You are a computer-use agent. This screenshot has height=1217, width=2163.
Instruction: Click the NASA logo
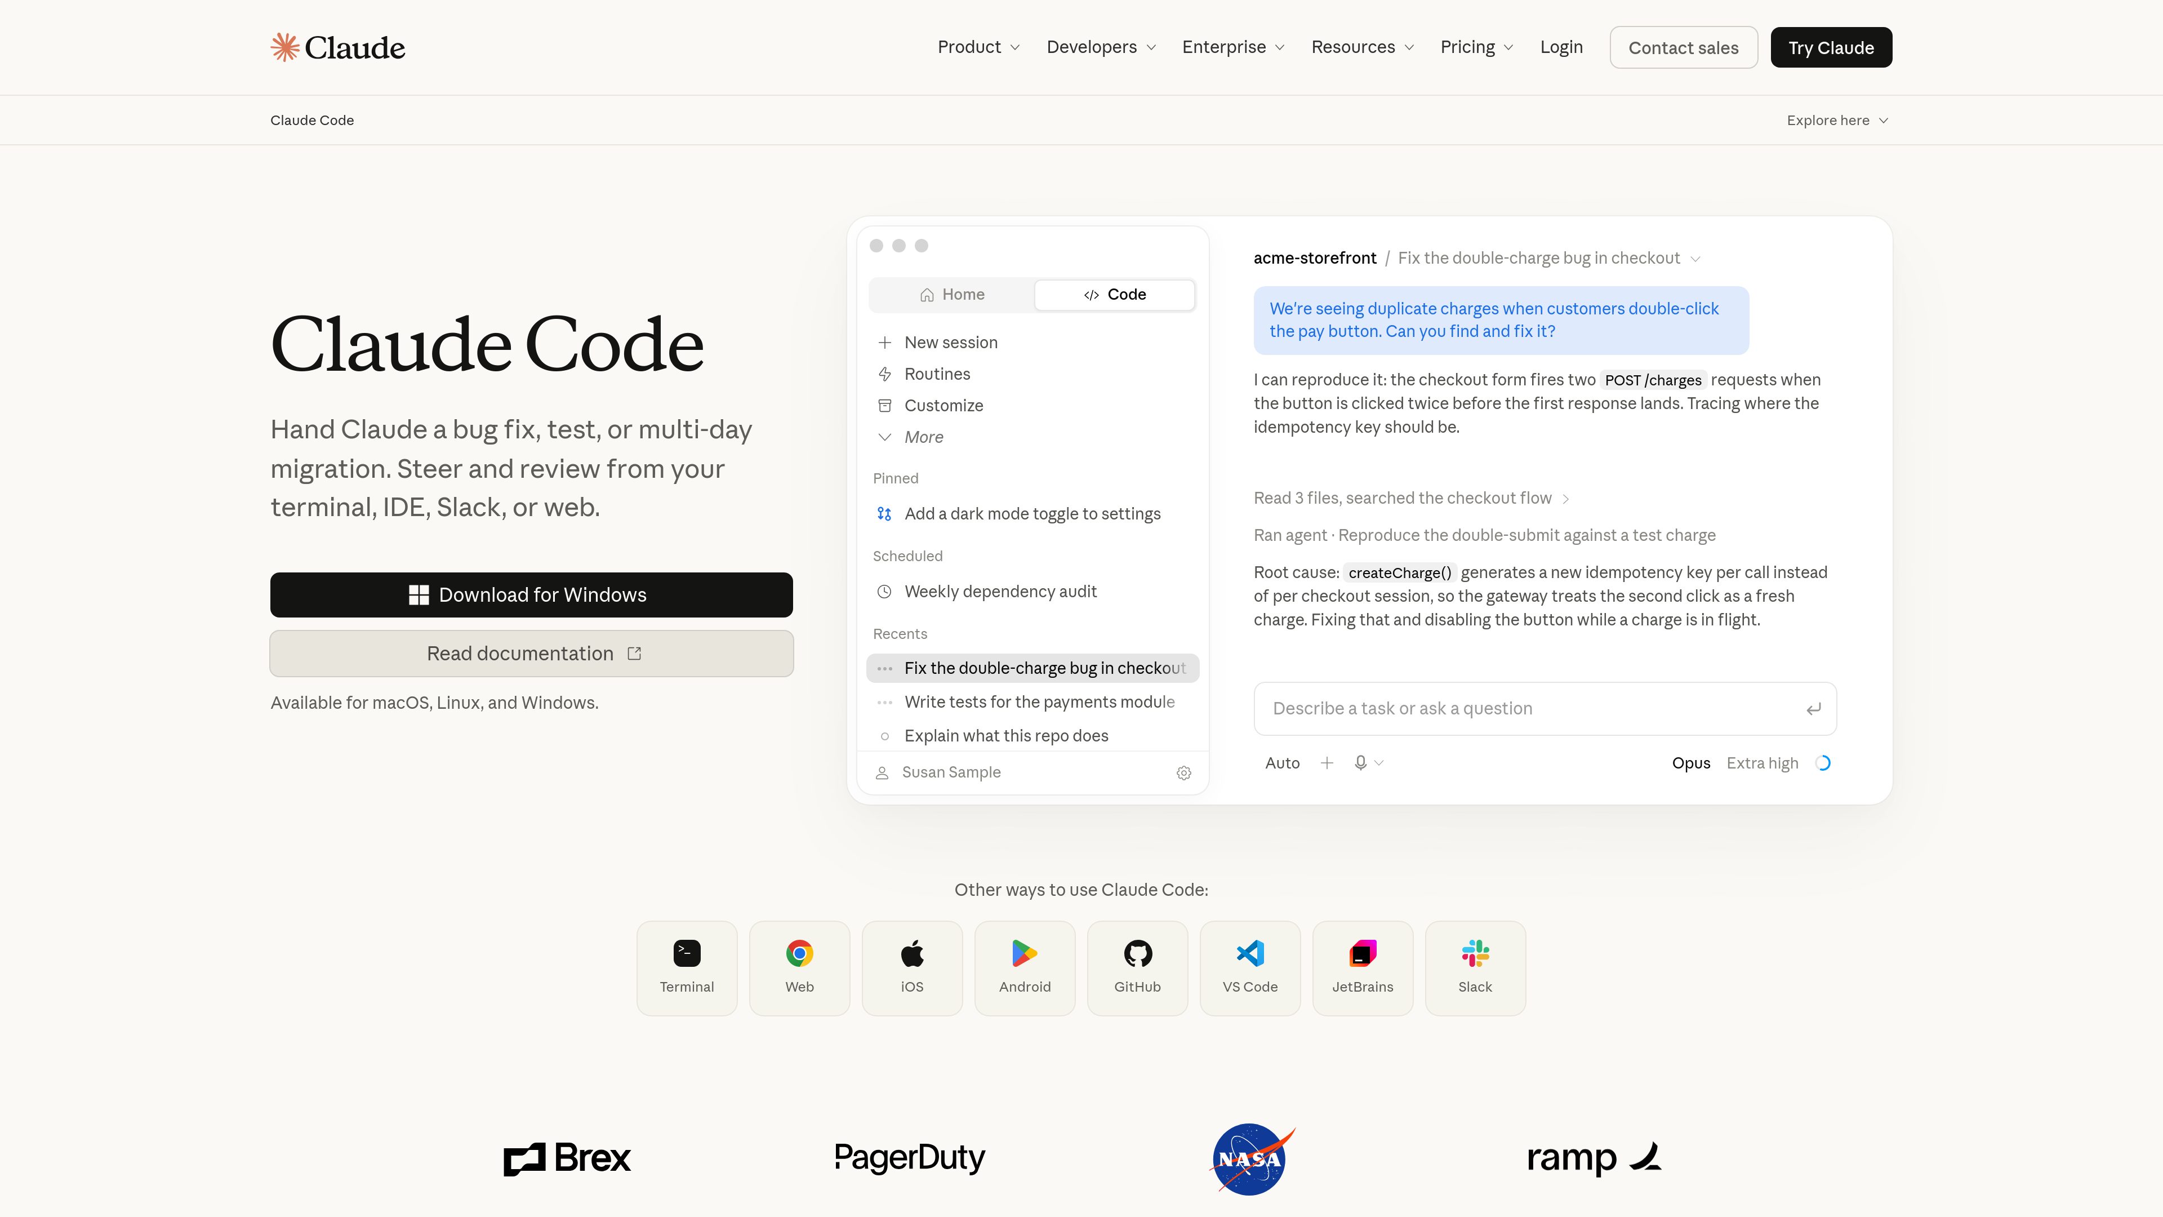(x=1251, y=1159)
